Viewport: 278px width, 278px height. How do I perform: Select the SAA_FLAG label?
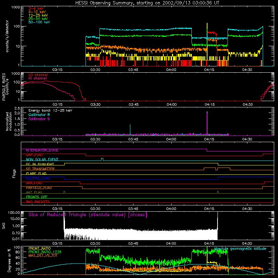pyautogui.click(x=34, y=183)
